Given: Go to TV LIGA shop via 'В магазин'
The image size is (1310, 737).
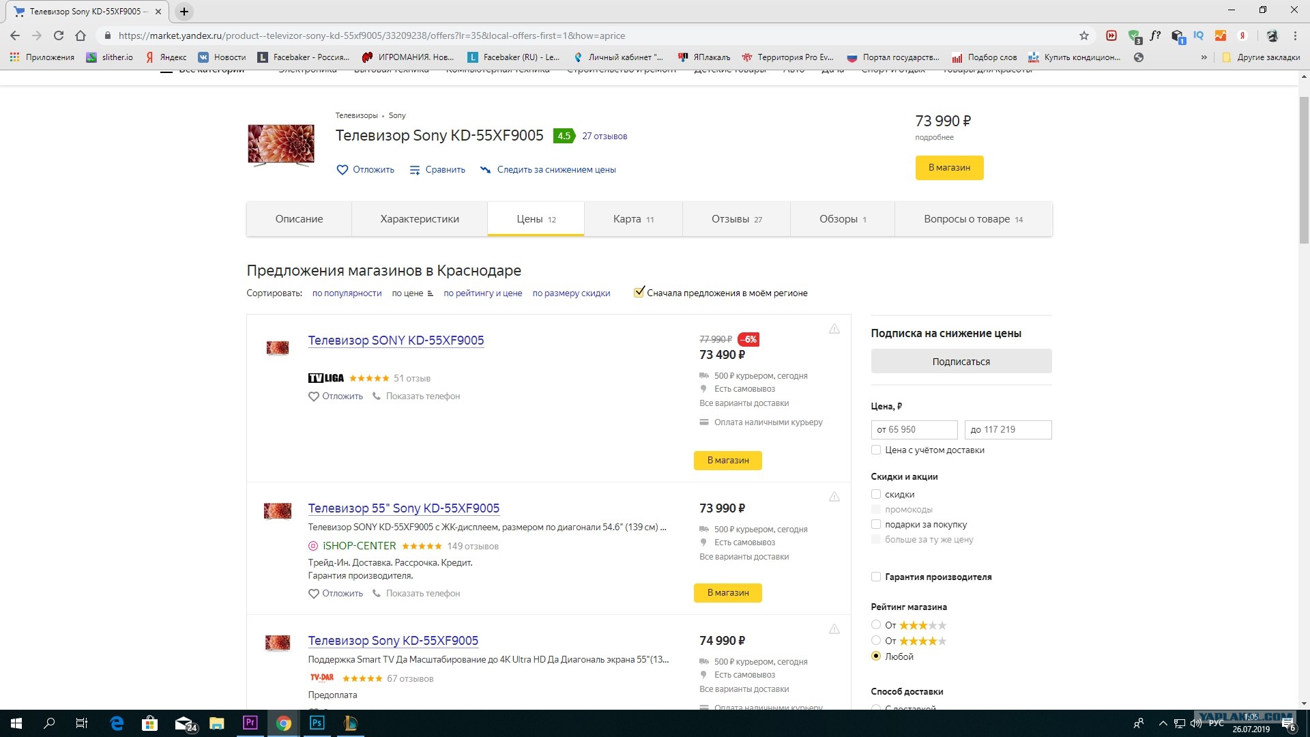Looking at the screenshot, I should 728,461.
